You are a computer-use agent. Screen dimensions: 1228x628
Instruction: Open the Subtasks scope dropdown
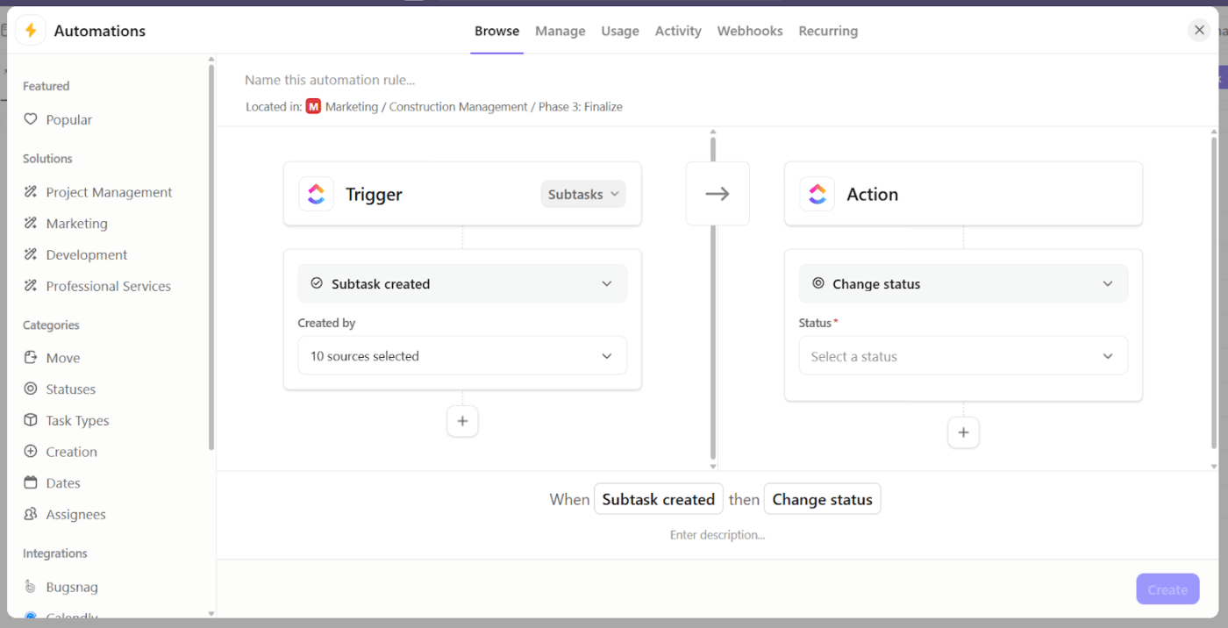click(583, 195)
